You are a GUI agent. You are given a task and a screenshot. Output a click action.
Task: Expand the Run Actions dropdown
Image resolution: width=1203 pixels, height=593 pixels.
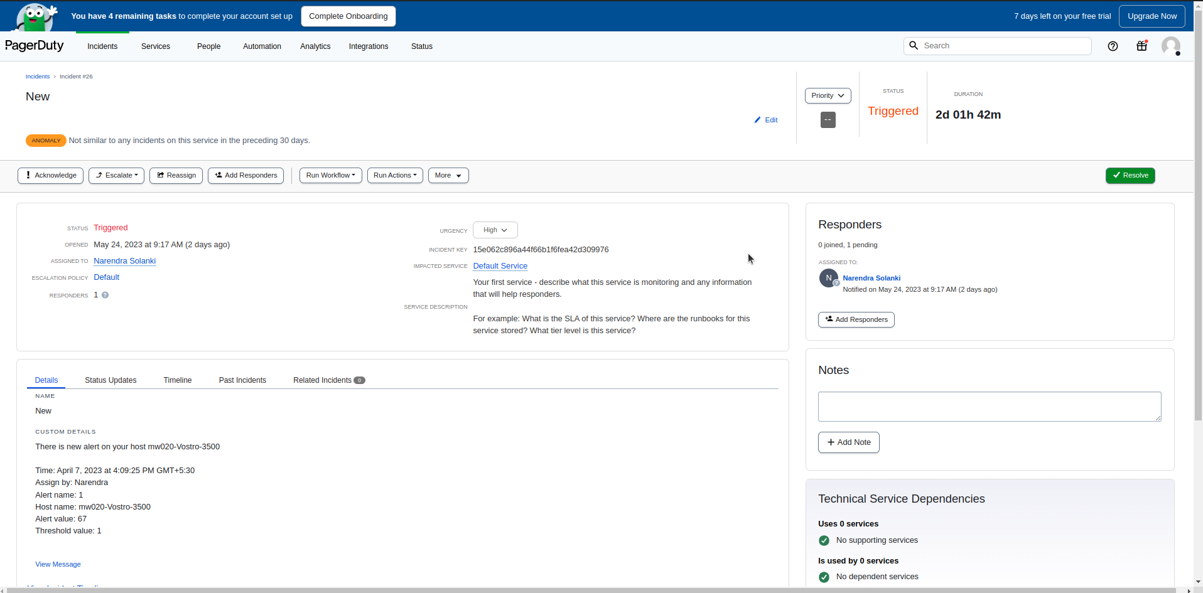(x=395, y=176)
